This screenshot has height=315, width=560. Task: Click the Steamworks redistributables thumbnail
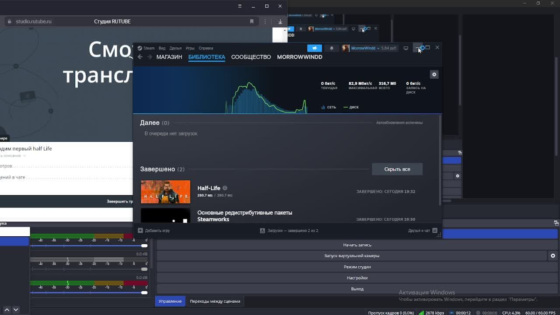(165, 216)
